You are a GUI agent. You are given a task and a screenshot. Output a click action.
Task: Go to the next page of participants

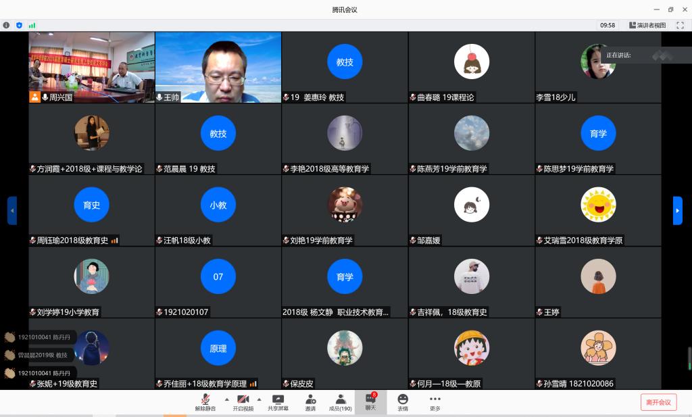pos(677,210)
